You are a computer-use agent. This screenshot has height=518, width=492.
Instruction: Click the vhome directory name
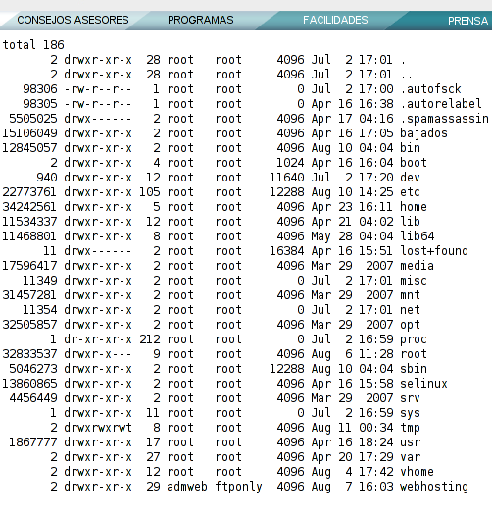coord(417,472)
